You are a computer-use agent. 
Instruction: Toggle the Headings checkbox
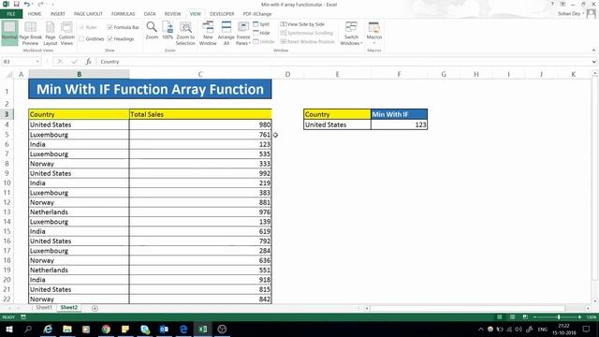(110, 39)
